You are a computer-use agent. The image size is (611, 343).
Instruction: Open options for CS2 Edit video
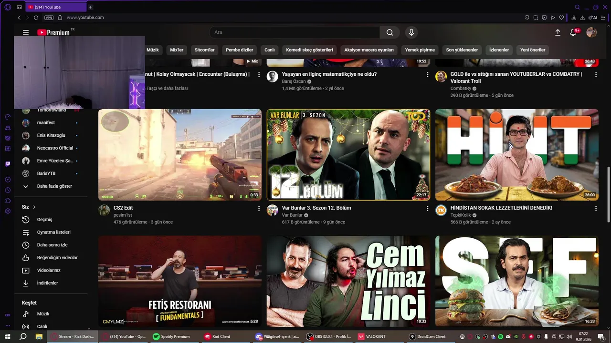coord(259,209)
